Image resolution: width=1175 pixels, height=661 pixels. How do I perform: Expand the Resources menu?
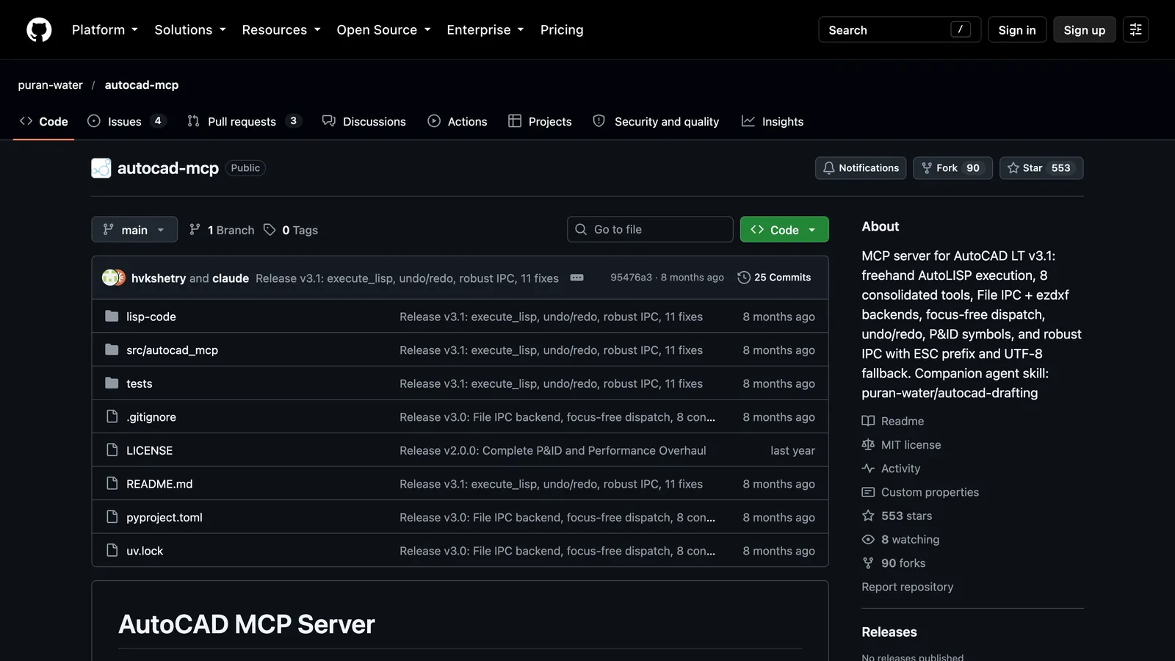(281, 29)
